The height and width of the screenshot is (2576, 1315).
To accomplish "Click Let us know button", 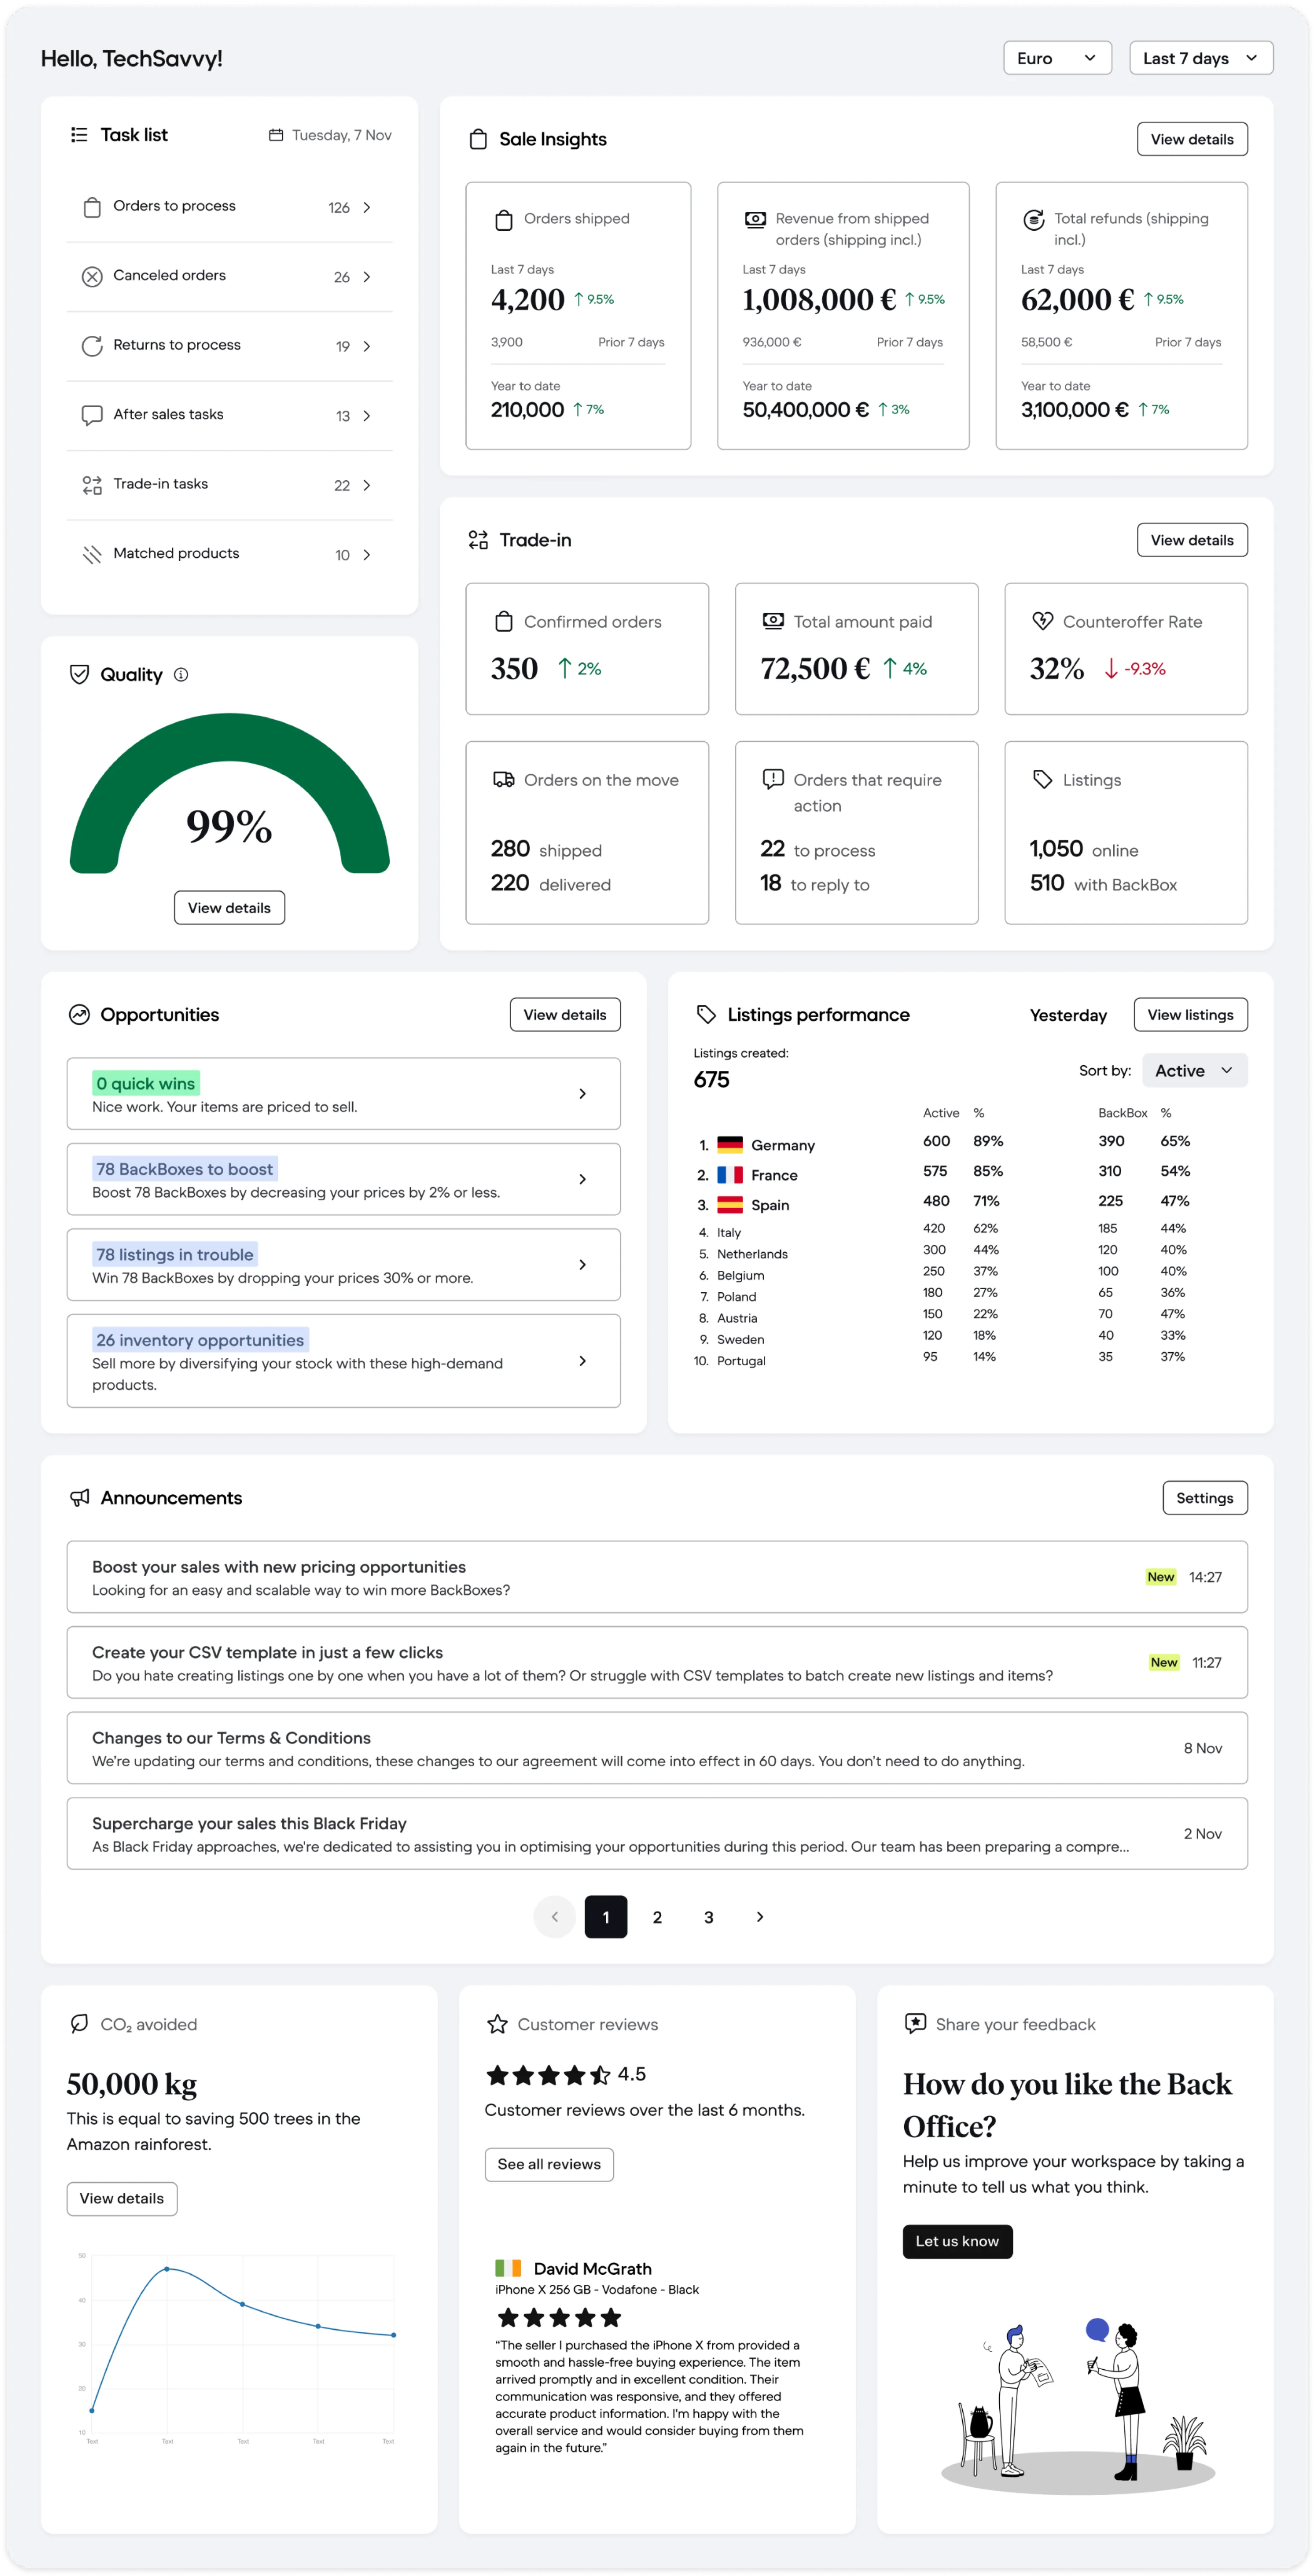I will [957, 2241].
